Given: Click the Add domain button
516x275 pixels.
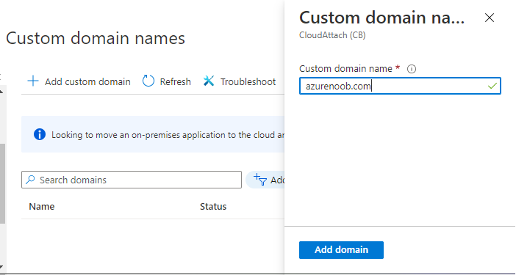Looking at the screenshot, I should [x=341, y=250].
